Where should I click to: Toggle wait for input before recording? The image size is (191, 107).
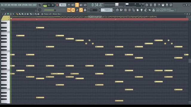(x=73, y=5)
